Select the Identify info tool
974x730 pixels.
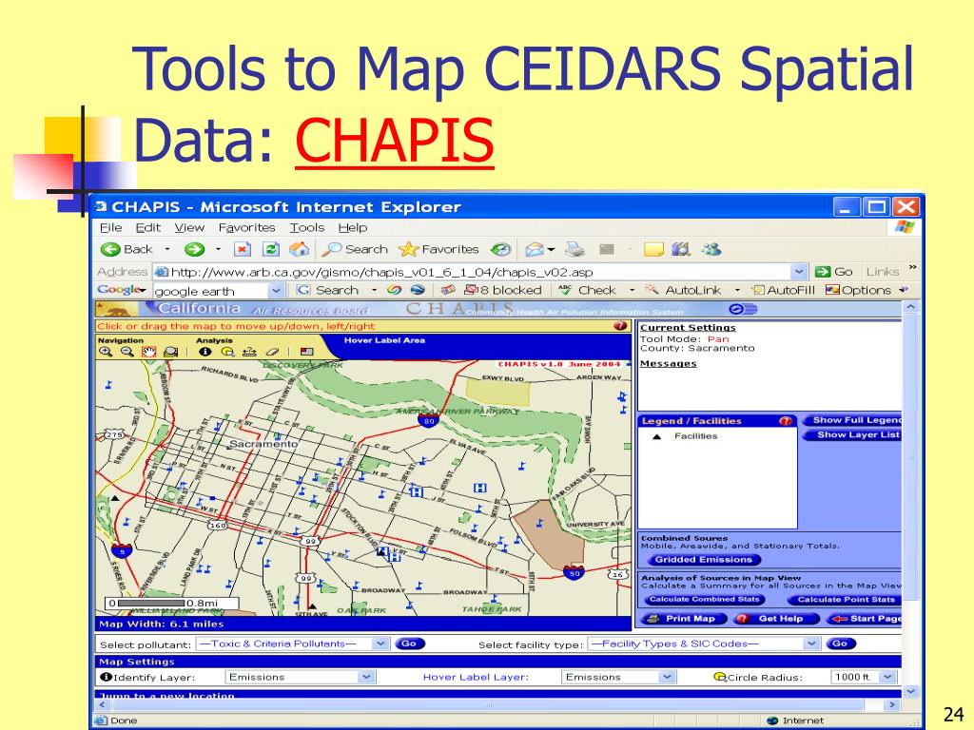coord(205,352)
